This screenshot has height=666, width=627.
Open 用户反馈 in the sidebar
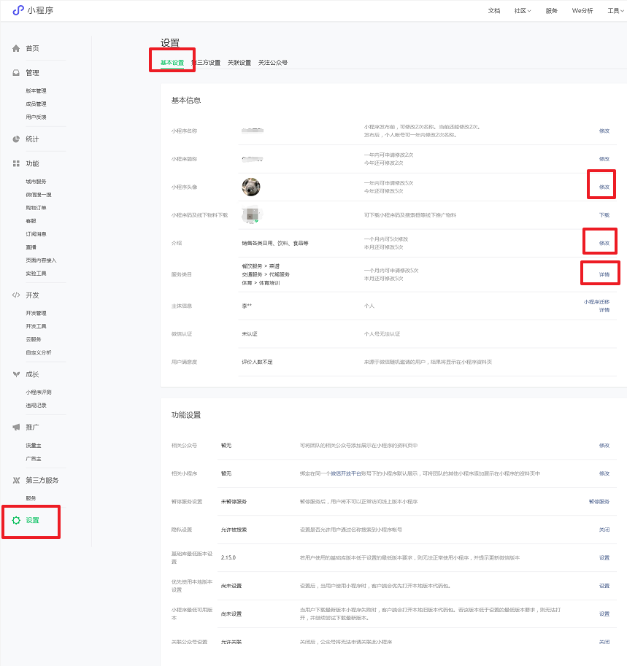(36, 117)
